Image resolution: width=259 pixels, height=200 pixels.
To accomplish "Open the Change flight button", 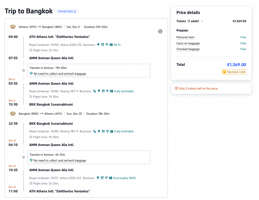I will [x=67, y=11].
